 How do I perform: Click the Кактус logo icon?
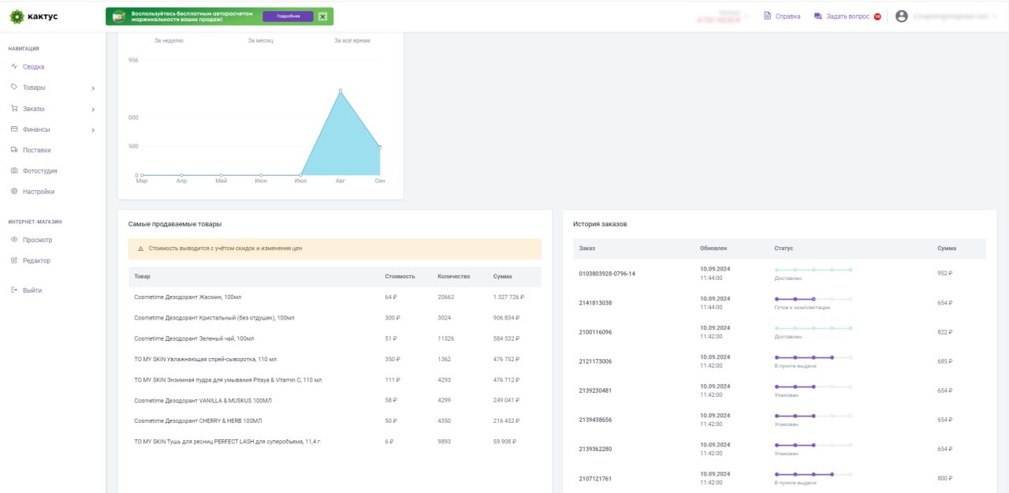point(17,16)
